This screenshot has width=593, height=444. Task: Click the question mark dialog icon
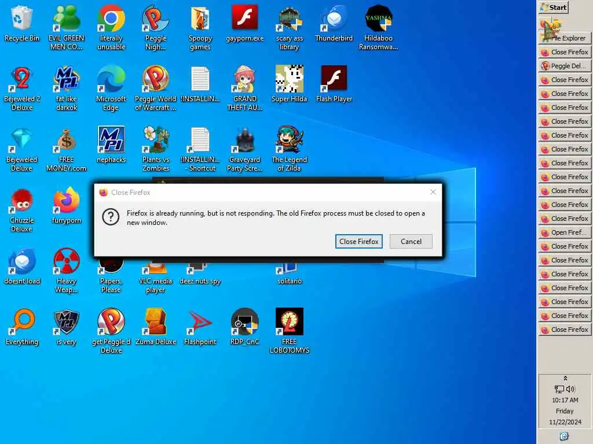pos(111,217)
